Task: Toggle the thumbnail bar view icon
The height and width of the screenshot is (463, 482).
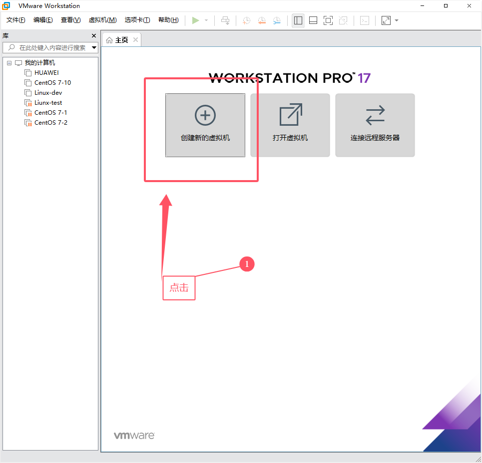Action: coord(313,20)
